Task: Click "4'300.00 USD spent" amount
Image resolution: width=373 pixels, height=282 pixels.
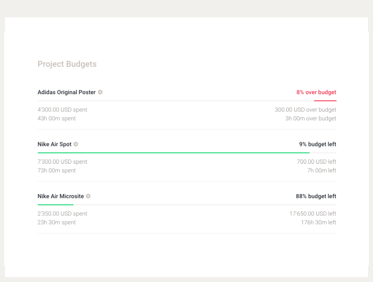Action: 62,109
